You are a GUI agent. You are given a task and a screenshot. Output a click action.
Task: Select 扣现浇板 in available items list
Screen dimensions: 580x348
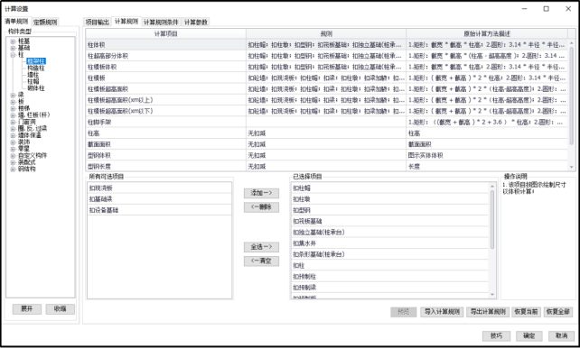click(x=159, y=188)
